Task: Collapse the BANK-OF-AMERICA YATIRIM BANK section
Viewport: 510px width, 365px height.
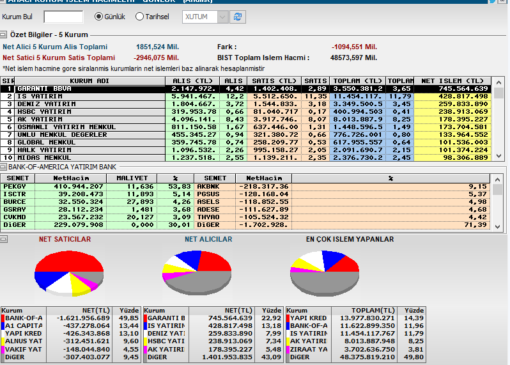Action: click(x=3, y=167)
